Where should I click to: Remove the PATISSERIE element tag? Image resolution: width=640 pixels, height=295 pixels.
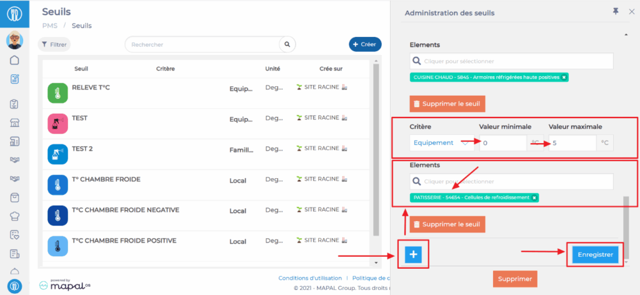(534, 197)
